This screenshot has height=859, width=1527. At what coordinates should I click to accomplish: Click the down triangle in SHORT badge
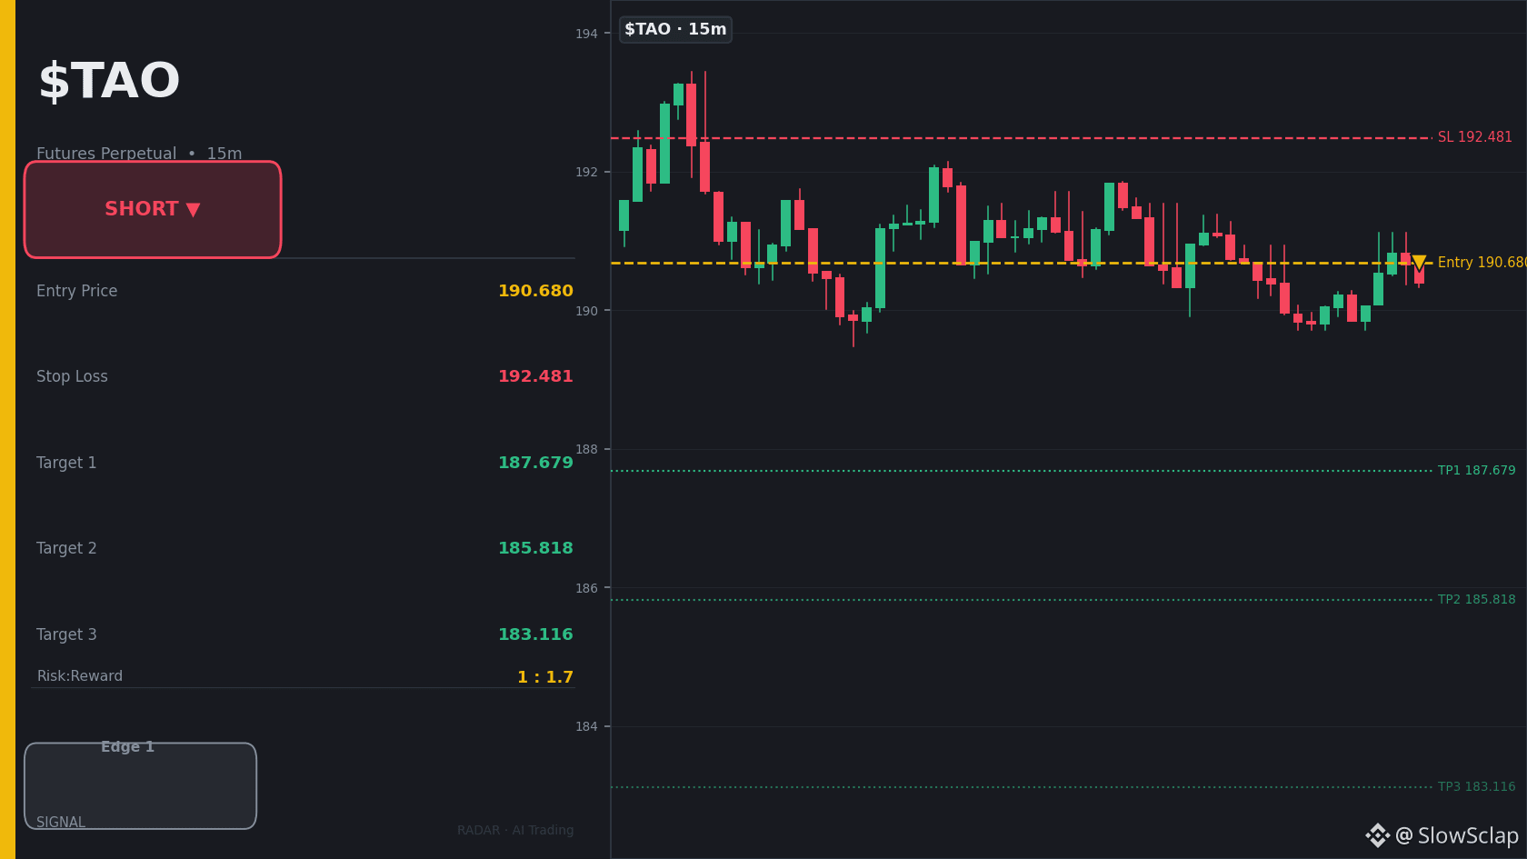193,210
